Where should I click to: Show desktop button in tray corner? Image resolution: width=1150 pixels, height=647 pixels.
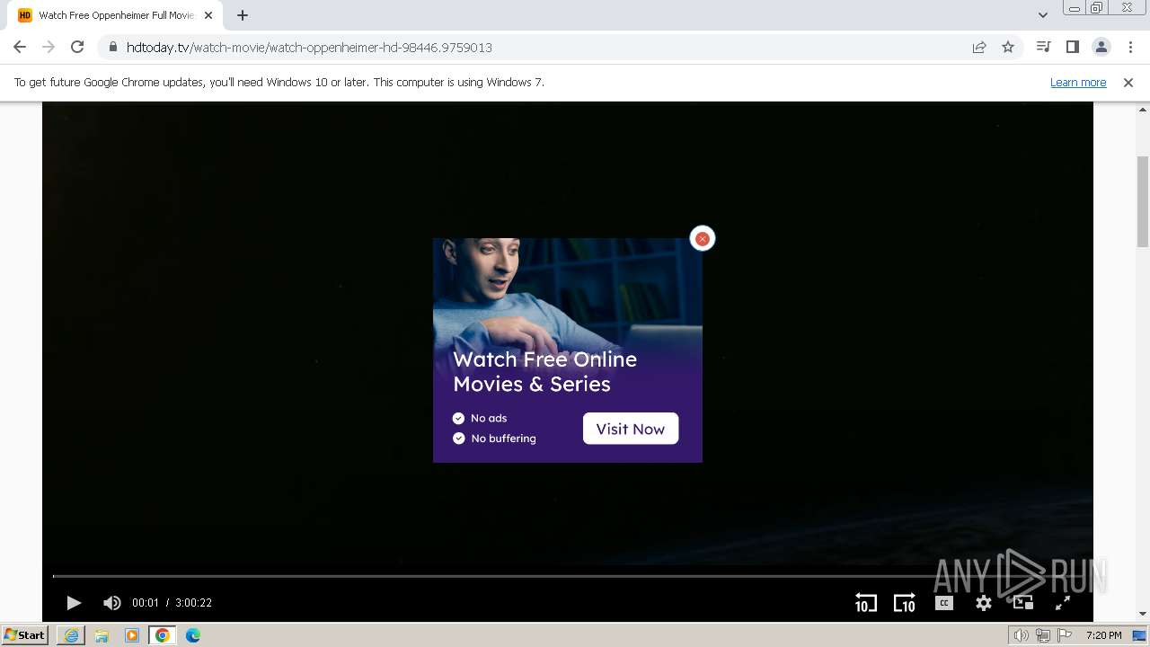pyautogui.click(x=1141, y=635)
